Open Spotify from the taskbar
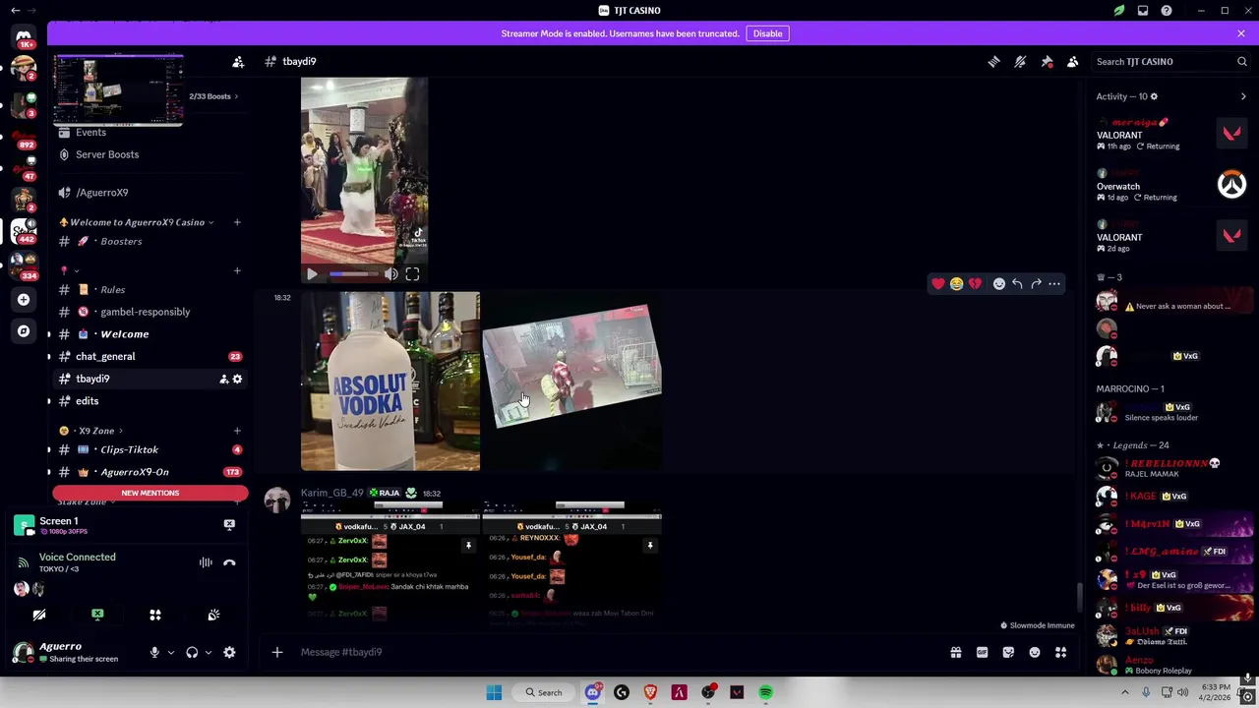This screenshot has height=708, width=1259. pyautogui.click(x=765, y=692)
